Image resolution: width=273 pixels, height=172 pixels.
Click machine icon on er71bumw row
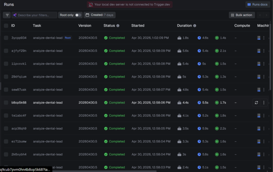tap(259, 141)
